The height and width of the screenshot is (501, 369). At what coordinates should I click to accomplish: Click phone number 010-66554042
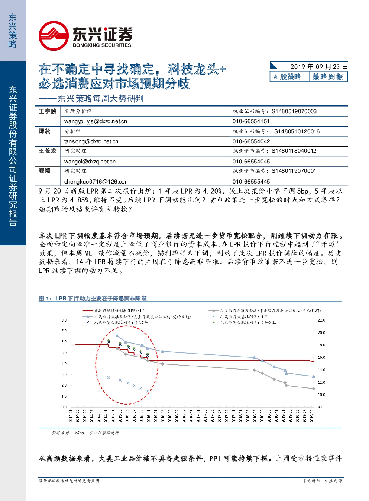[251, 141]
